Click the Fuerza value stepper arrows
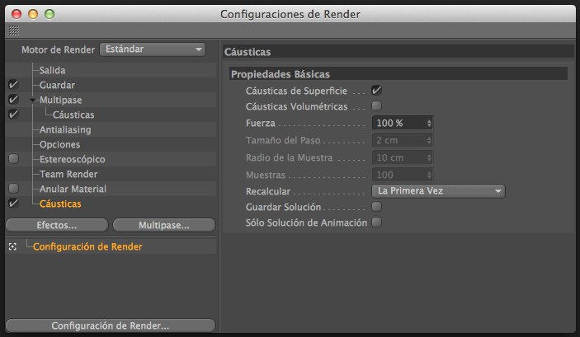The height and width of the screenshot is (337, 580). pyautogui.click(x=429, y=123)
